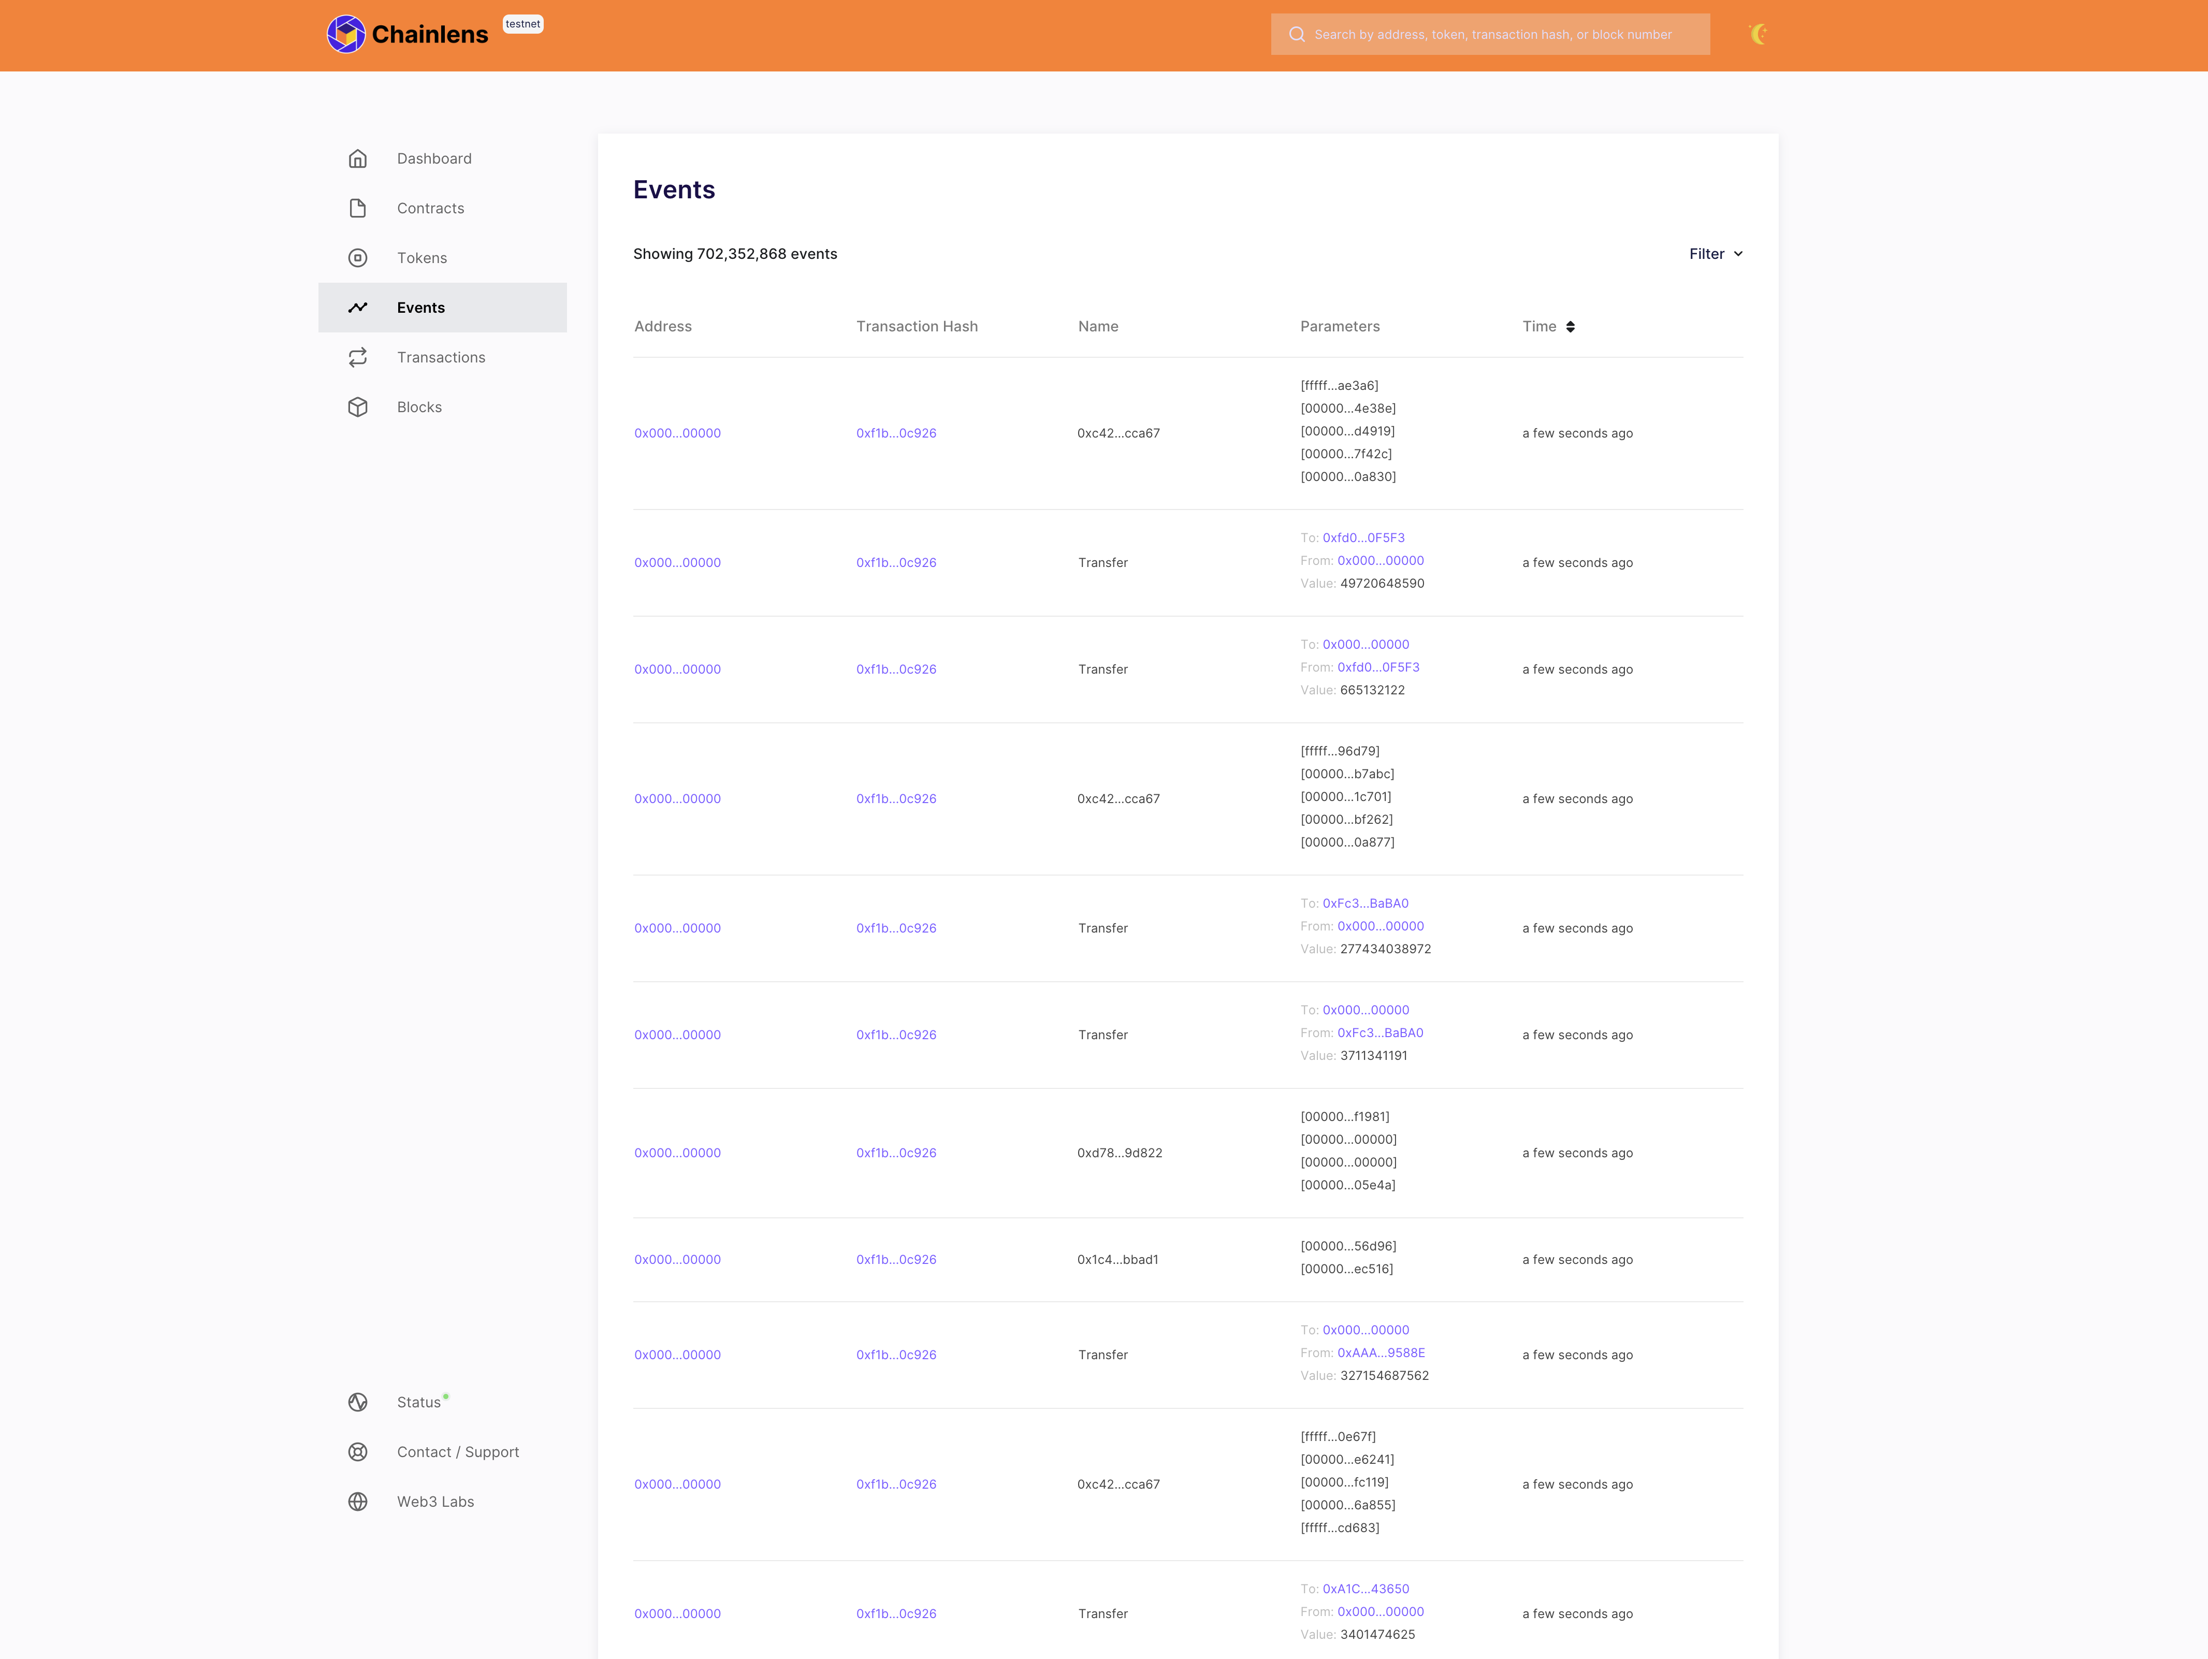Switch to the Events sidebar tab

click(420, 308)
